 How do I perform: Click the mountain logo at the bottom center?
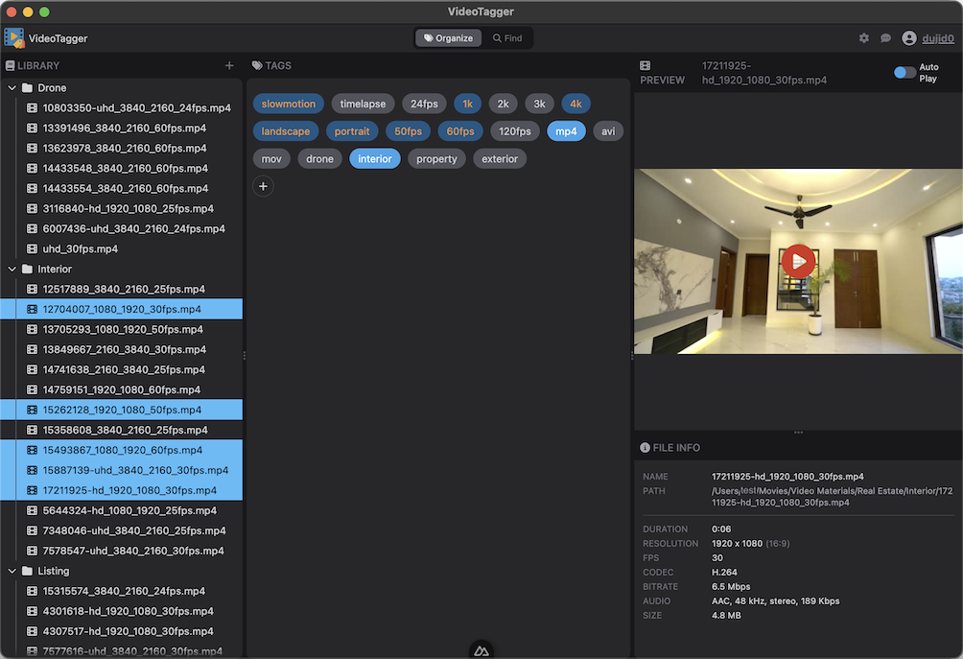coord(481,649)
